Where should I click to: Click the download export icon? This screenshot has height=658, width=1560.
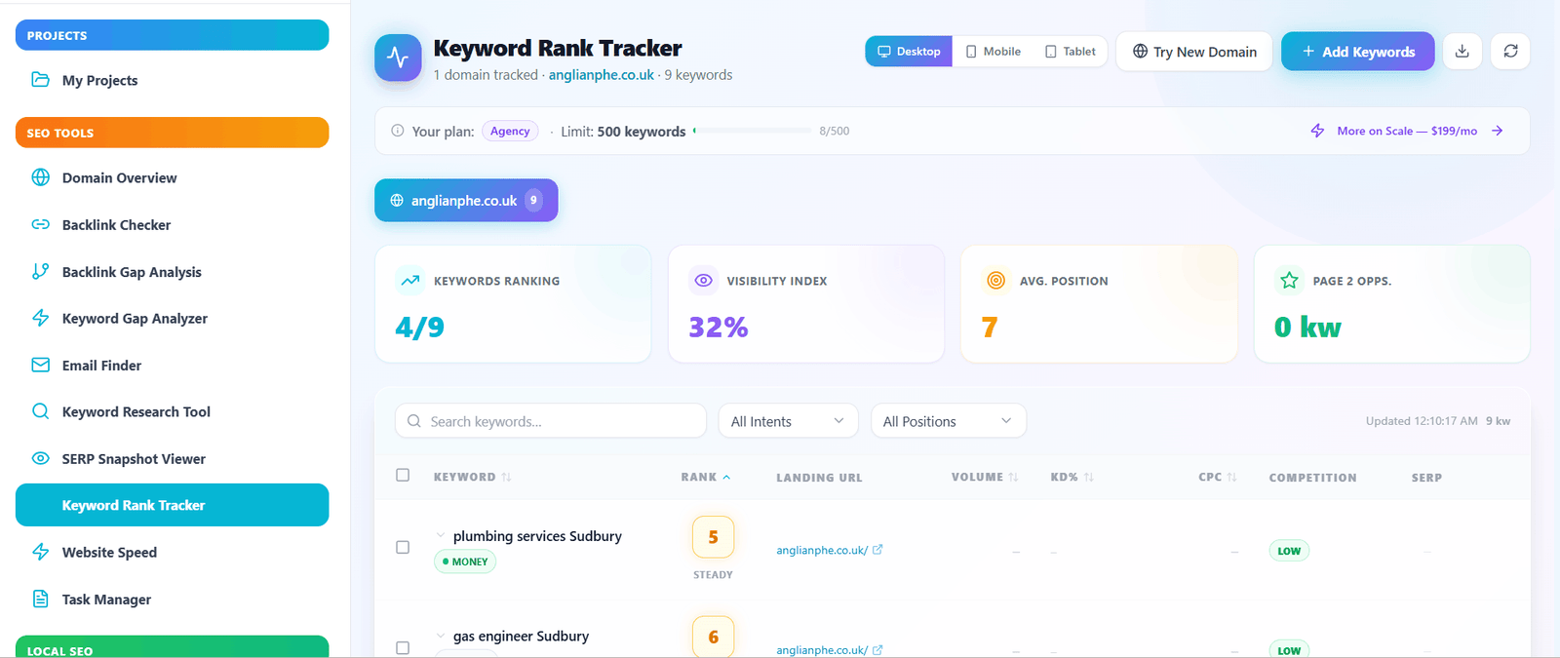(x=1462, y=52)
